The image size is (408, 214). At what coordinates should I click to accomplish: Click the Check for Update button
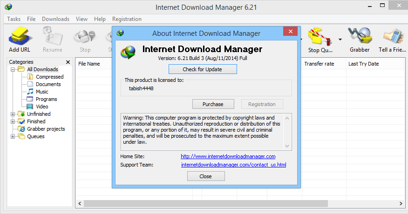[x=203, y=69]
